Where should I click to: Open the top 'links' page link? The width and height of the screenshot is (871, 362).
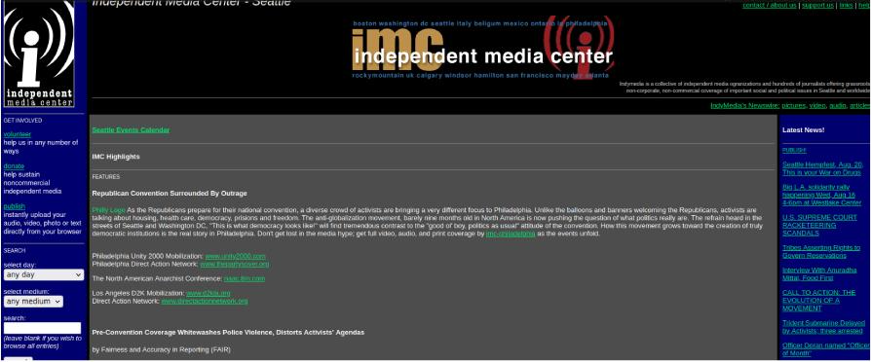click(846, 5)
